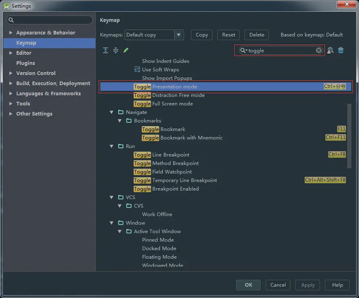Collapse the VCS tree node
The width and height of the screenshot is (359, 298).
point(112,197)
